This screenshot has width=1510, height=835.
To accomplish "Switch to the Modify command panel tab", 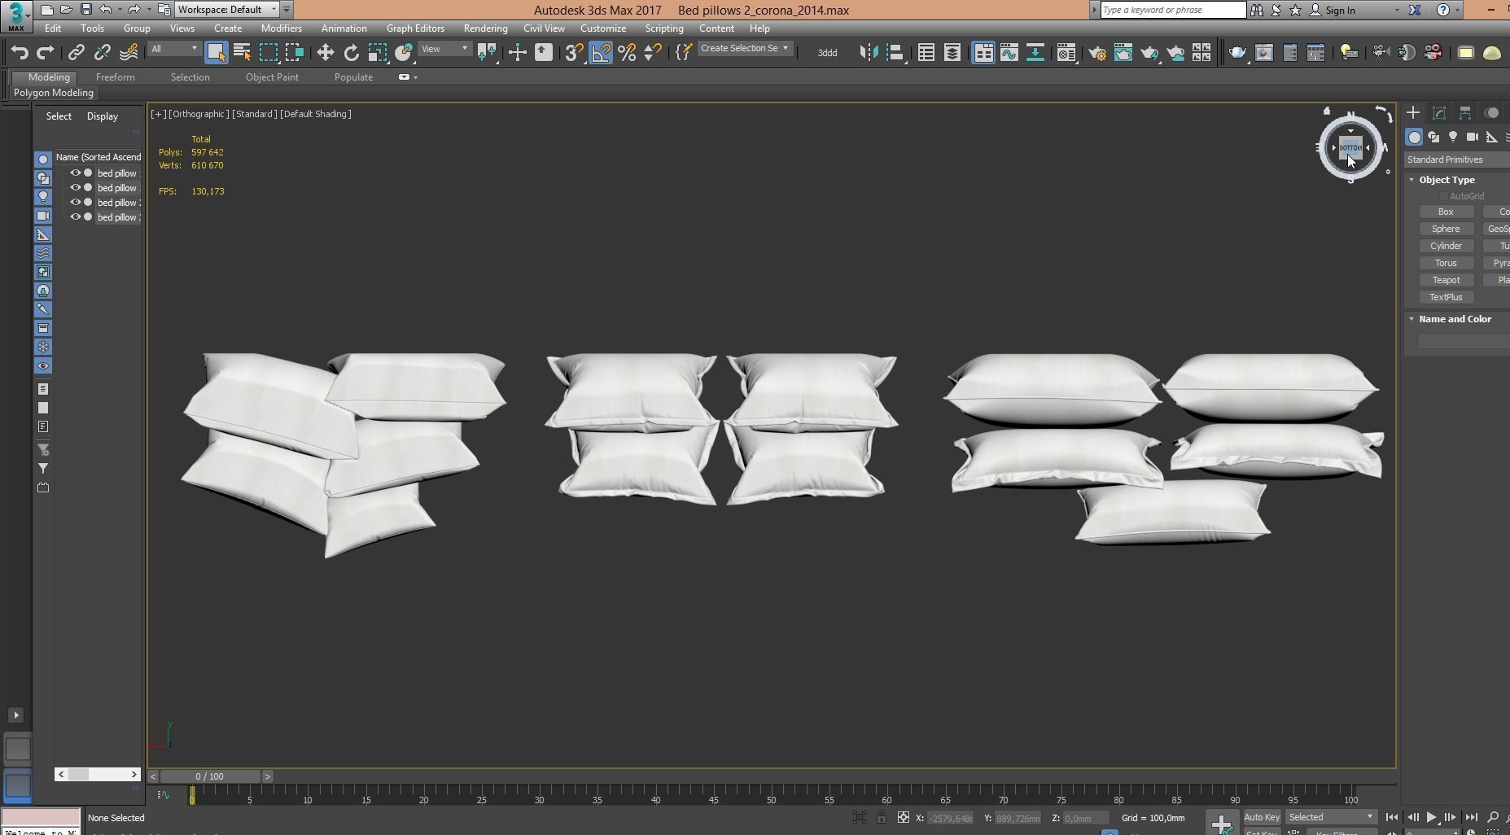I will [1439, 113].
